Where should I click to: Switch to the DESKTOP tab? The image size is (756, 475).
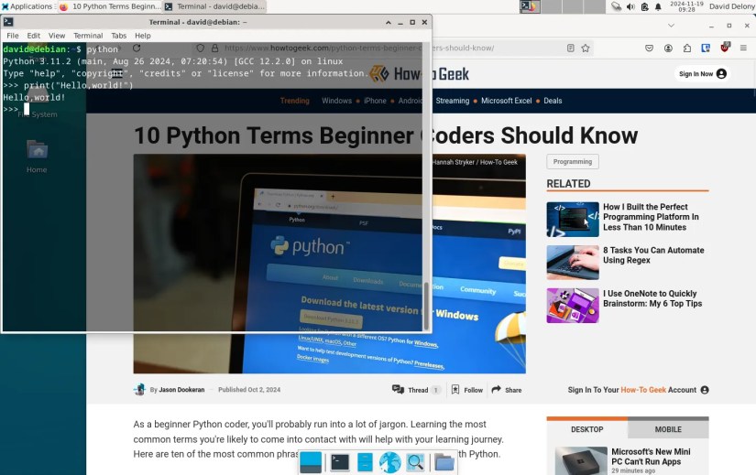(586, 429)
